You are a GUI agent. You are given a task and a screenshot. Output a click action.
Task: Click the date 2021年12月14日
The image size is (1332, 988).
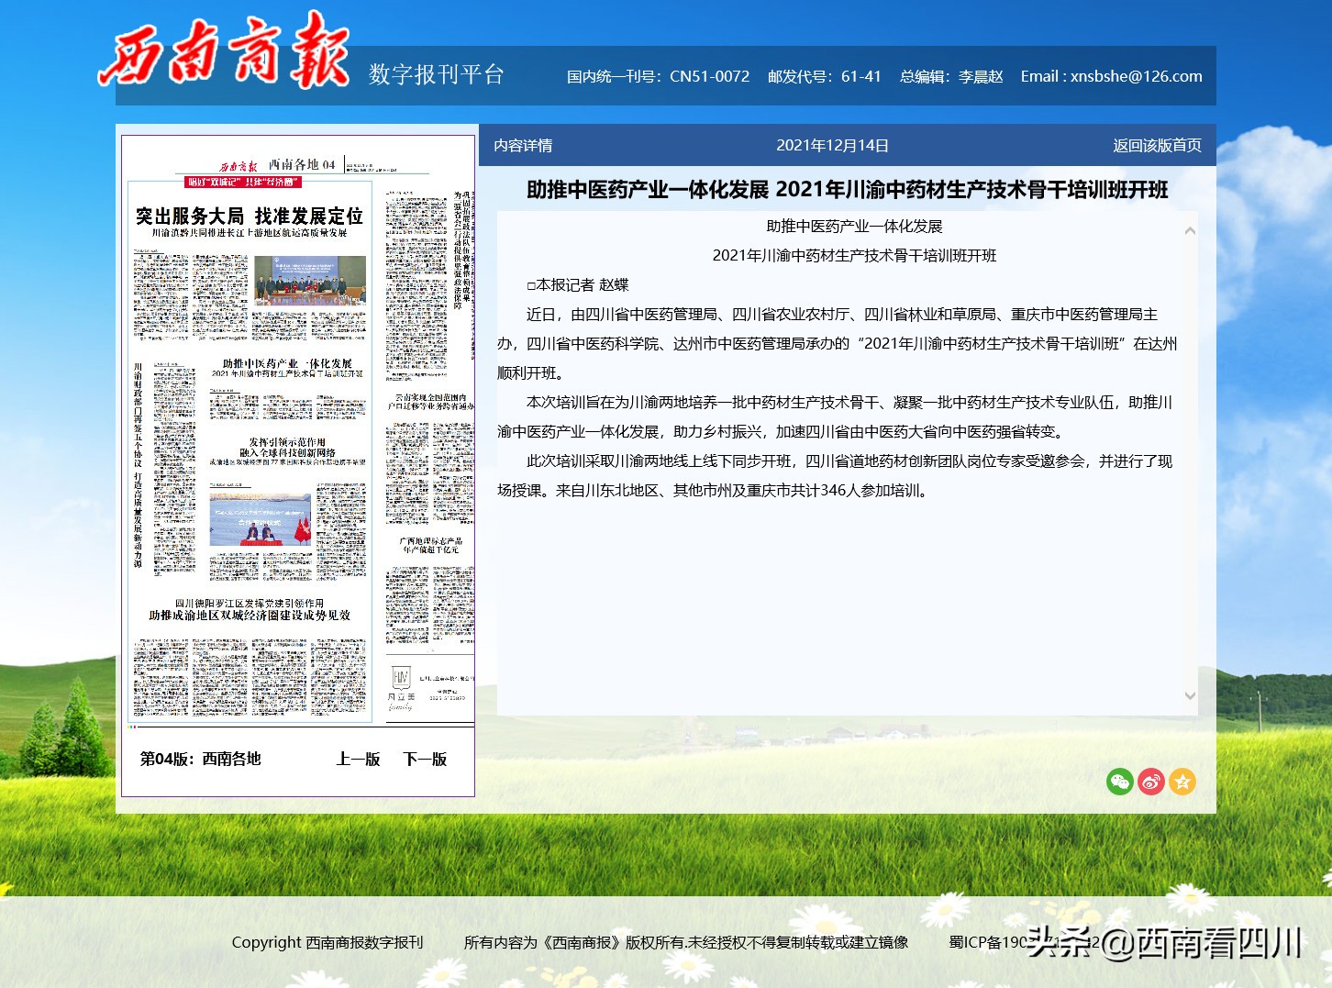(x=832, y=145)
